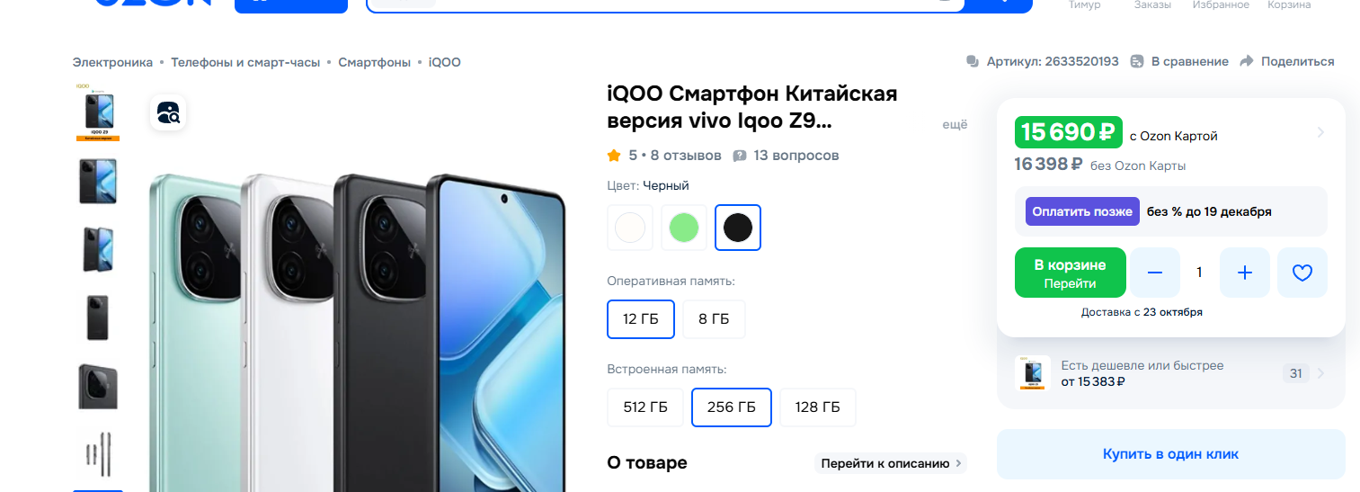Click the orange star rating icon
This screenshot has height=492, width=1360.
614,156
